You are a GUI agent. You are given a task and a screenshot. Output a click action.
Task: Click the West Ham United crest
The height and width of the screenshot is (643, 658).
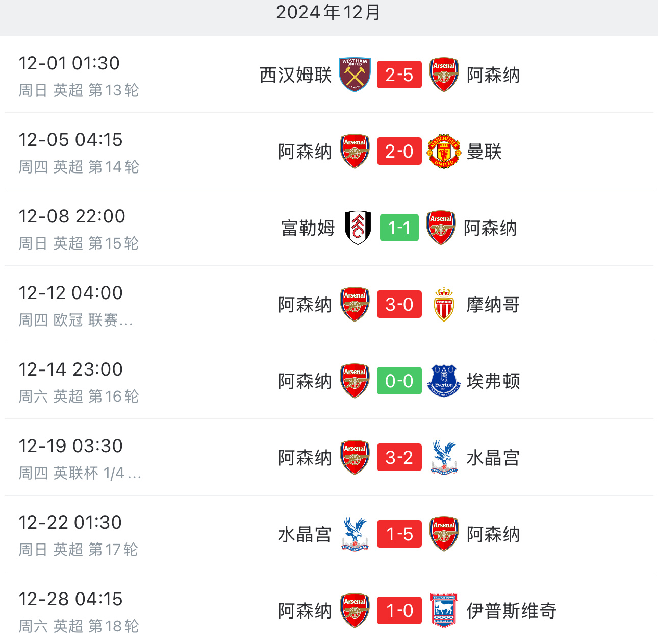point(355,75)
